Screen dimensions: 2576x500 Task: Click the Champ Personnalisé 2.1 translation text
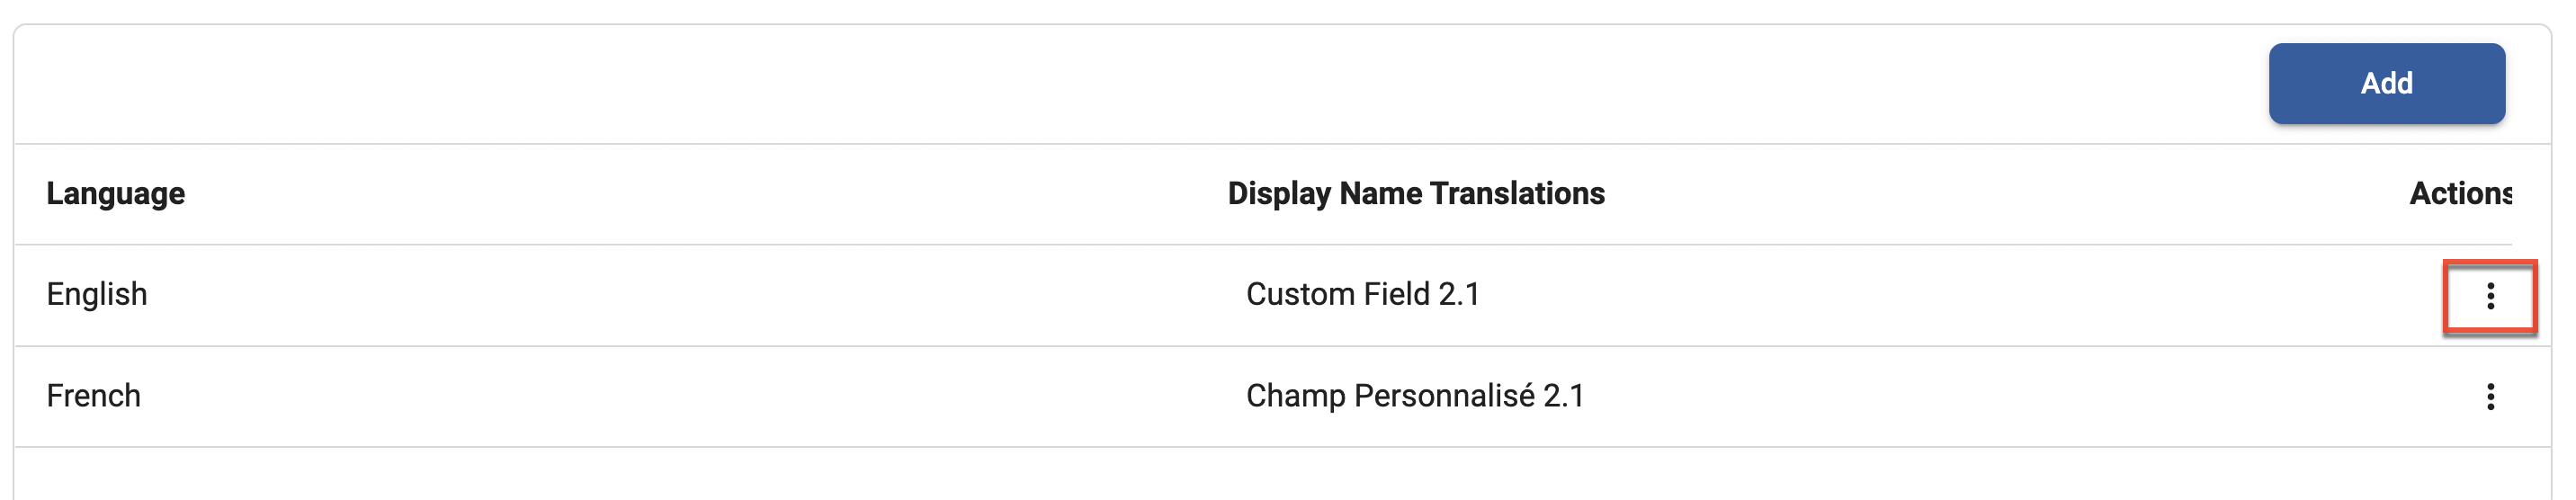point(1415,396)
